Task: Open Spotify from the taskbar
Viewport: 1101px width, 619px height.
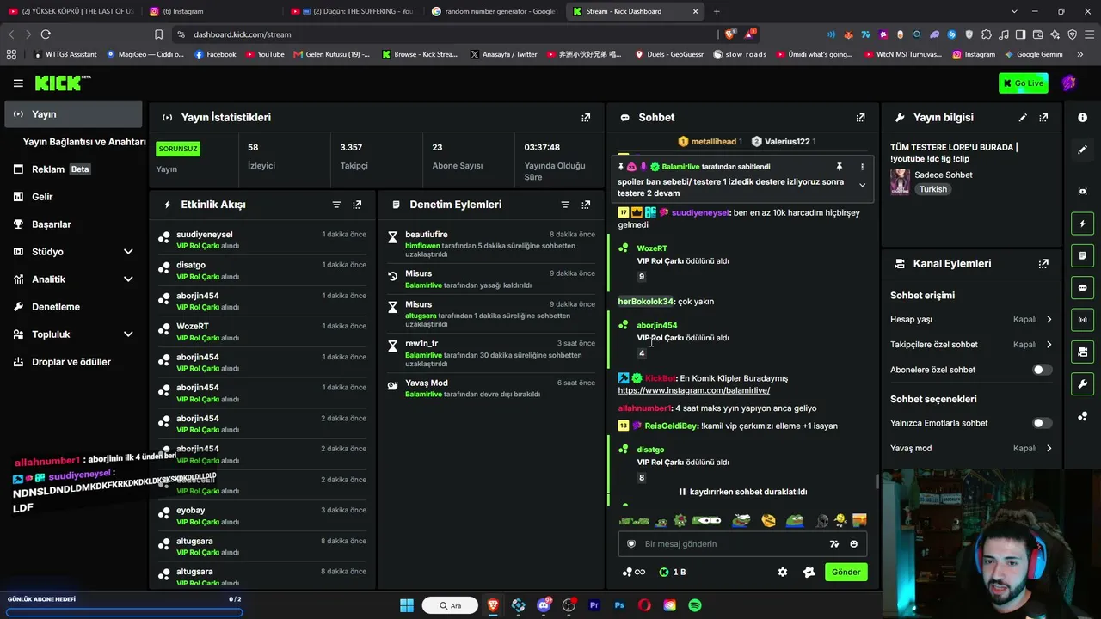Action: click(x=695, y=605)
